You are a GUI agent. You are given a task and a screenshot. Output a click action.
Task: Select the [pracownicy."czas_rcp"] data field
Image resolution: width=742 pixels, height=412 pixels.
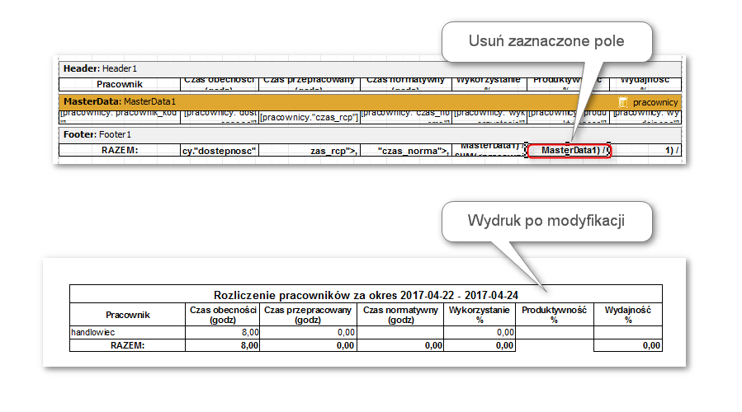click(x=308, y=118)
